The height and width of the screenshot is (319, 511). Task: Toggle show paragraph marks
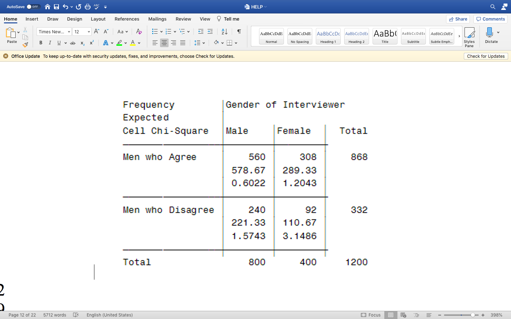click(239, 32)
